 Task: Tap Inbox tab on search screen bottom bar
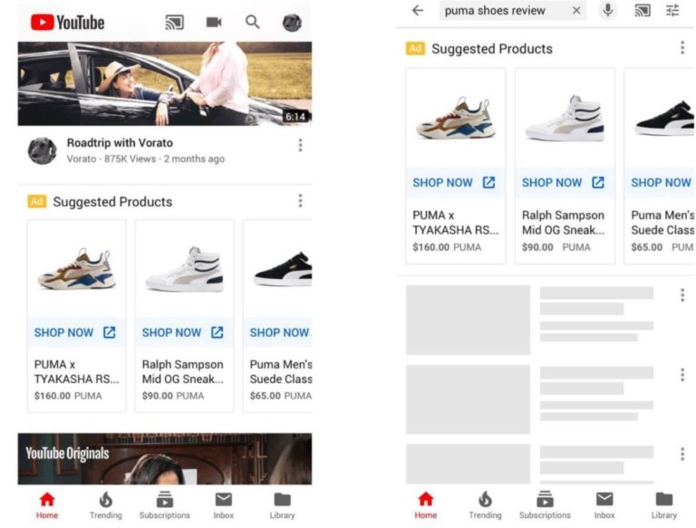(604, 505)
